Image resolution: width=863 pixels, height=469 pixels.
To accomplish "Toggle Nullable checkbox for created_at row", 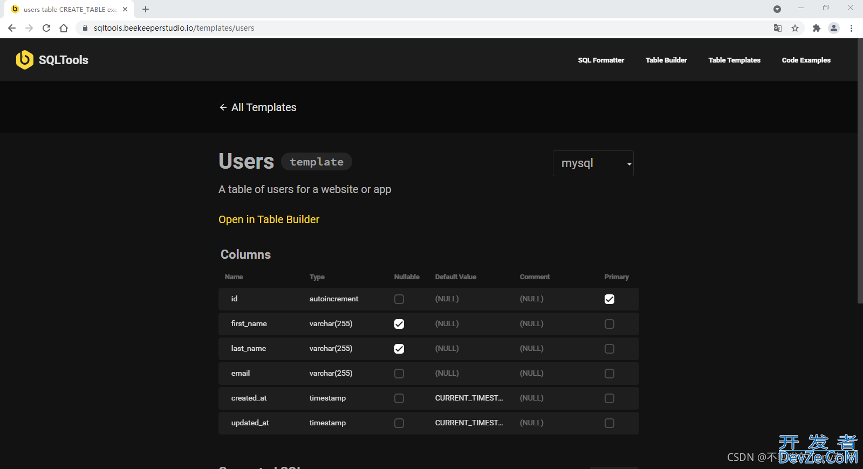I will [399, 398].
